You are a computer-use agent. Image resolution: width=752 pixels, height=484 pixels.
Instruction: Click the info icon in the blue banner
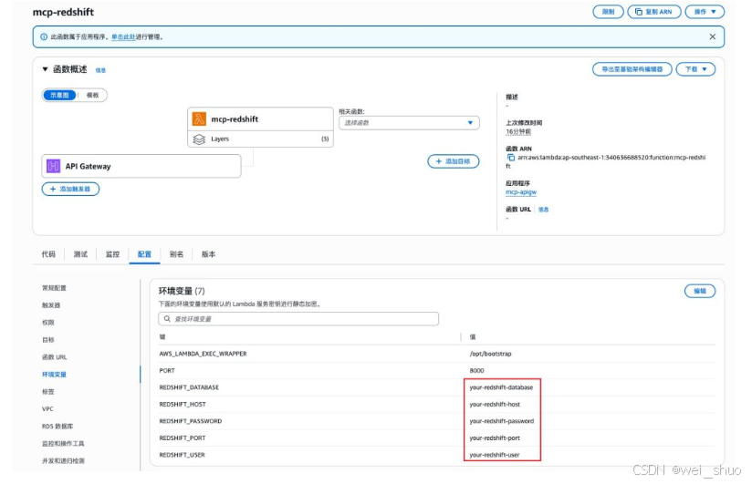click(x=44, y=36)
